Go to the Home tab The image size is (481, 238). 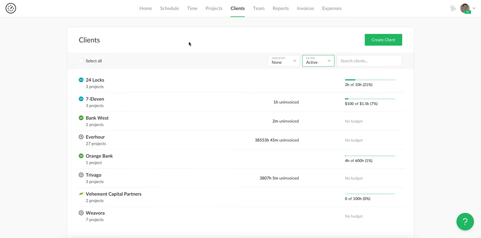click(146, 8)
